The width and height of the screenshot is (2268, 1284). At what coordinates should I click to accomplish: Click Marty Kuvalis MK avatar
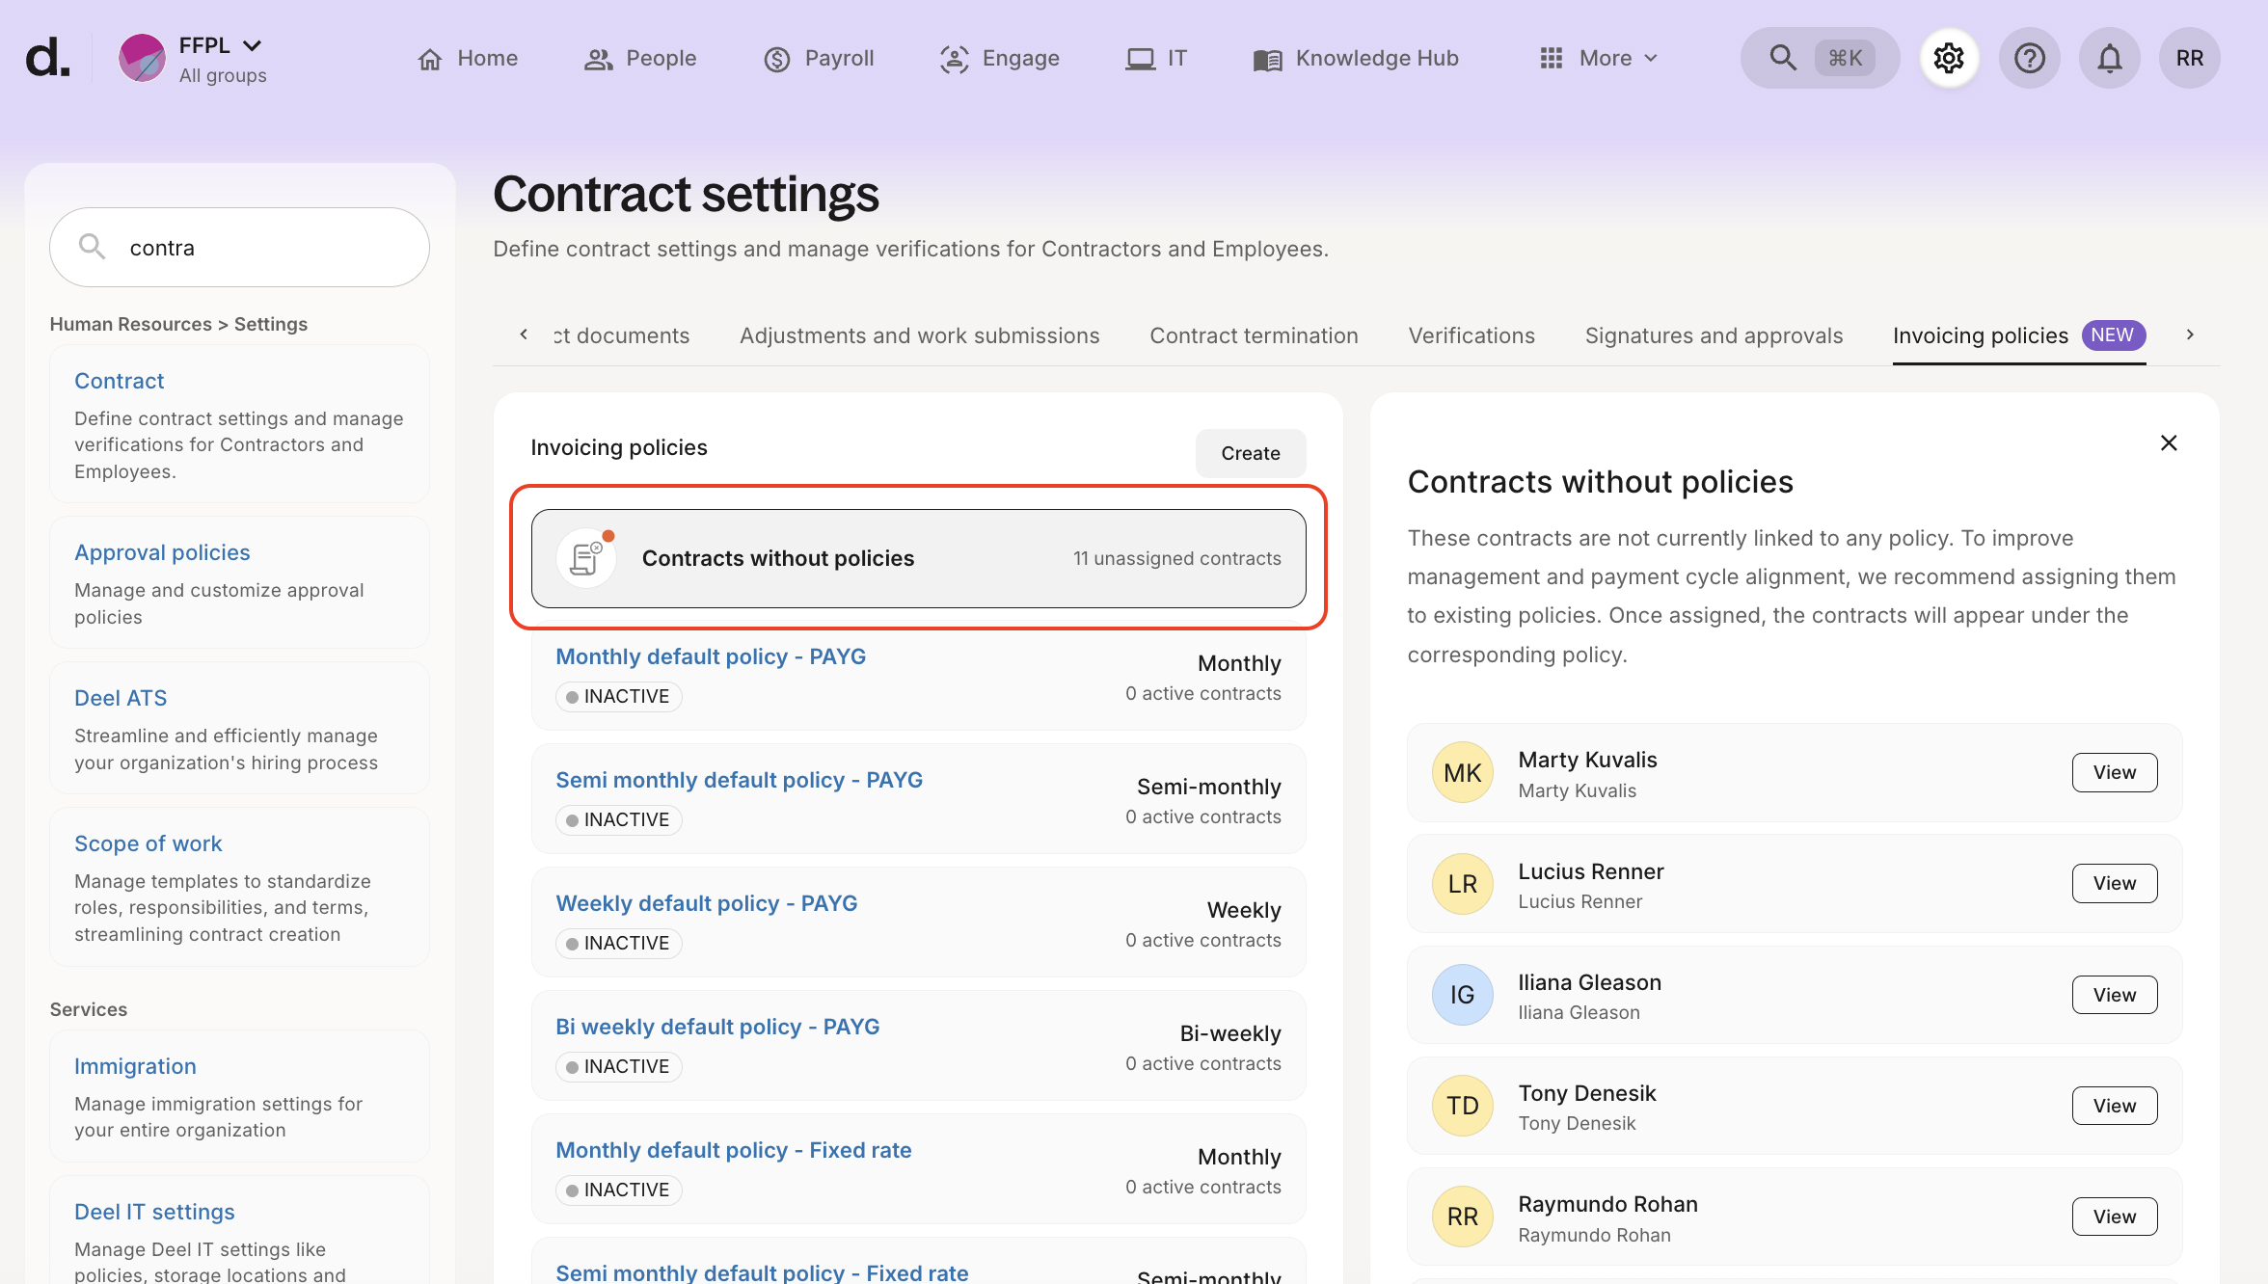click(1462, 772)
